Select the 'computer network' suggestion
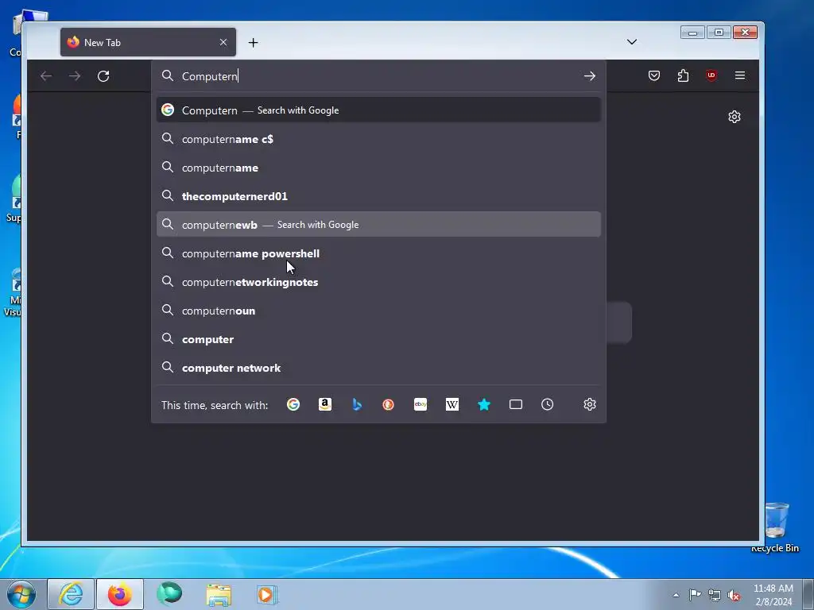814x610 pixels. [378, 368]
